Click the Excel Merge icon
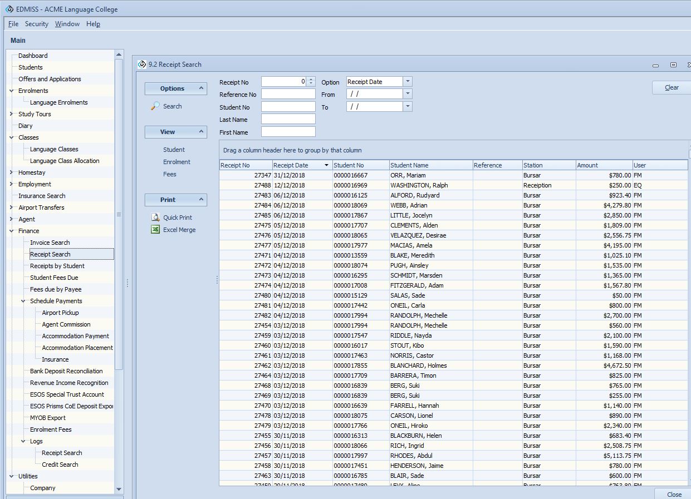This screenshot has height=499, width=691. point(156,230)
